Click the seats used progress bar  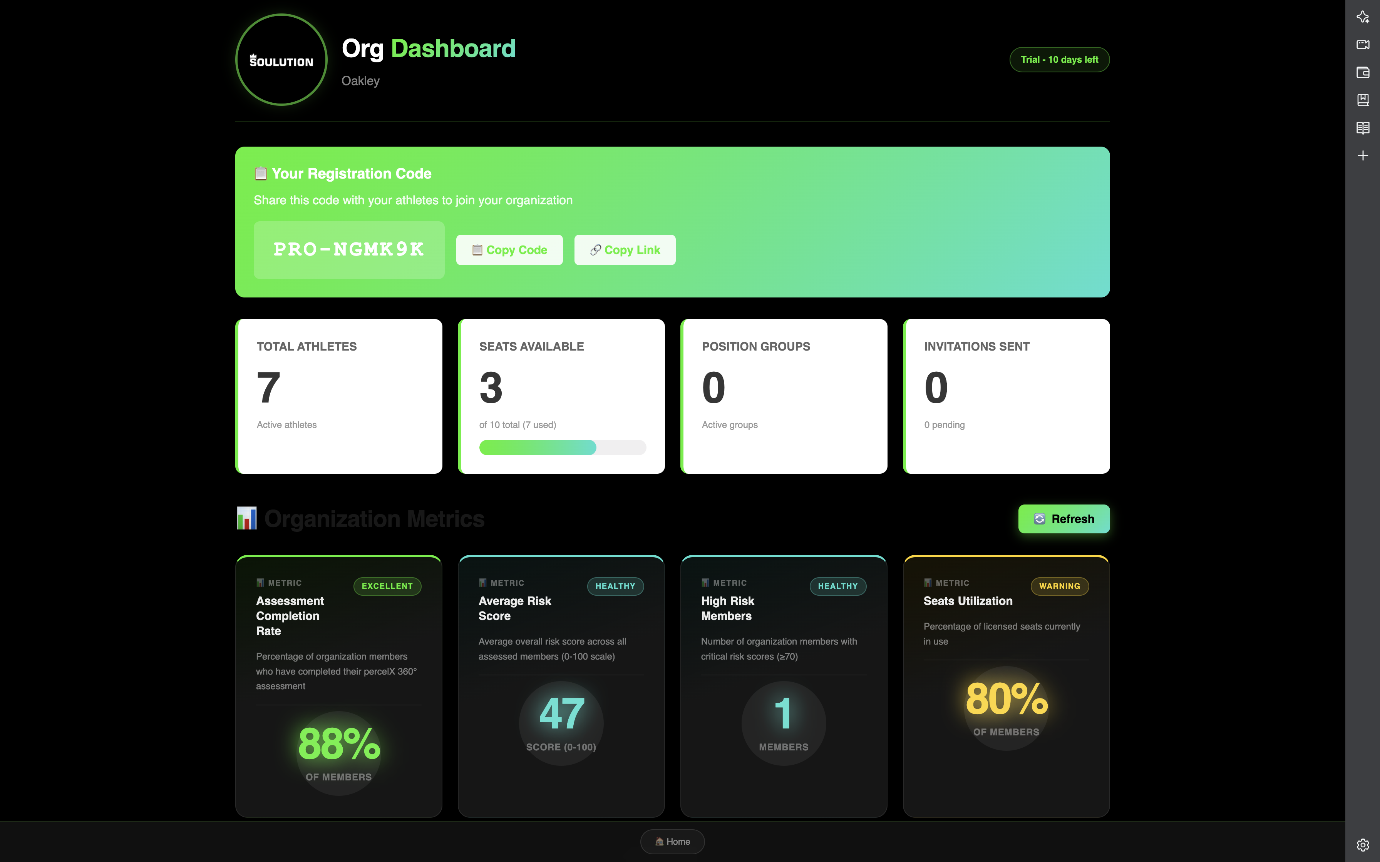[x=562, y=448]
